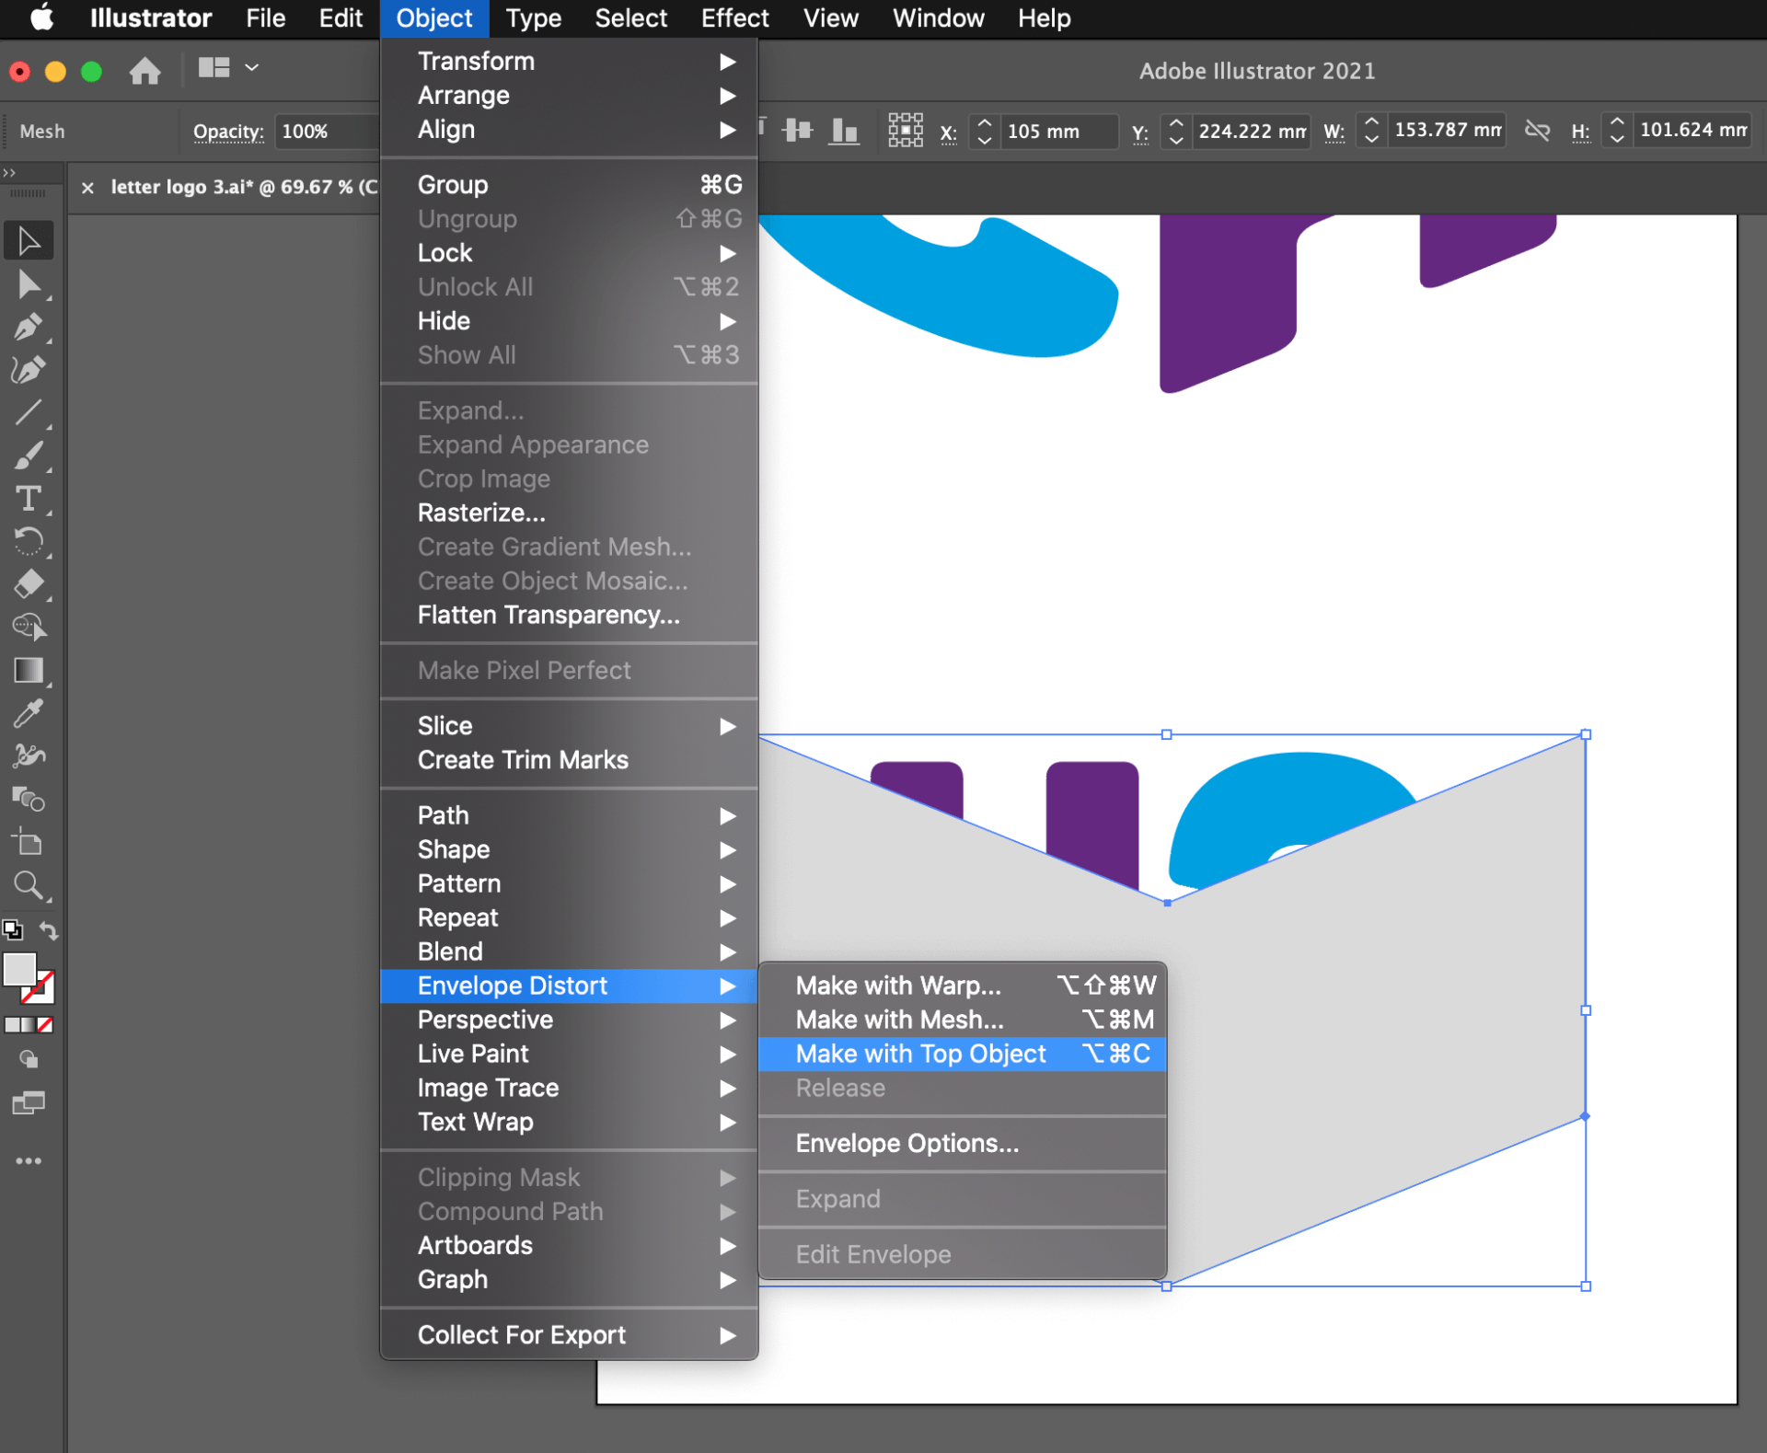
Task: Click the vertical align center icon
Action: pos(797,132)
